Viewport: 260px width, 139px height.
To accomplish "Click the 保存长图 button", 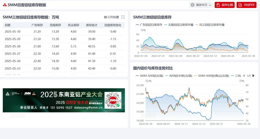I will 224,5.
